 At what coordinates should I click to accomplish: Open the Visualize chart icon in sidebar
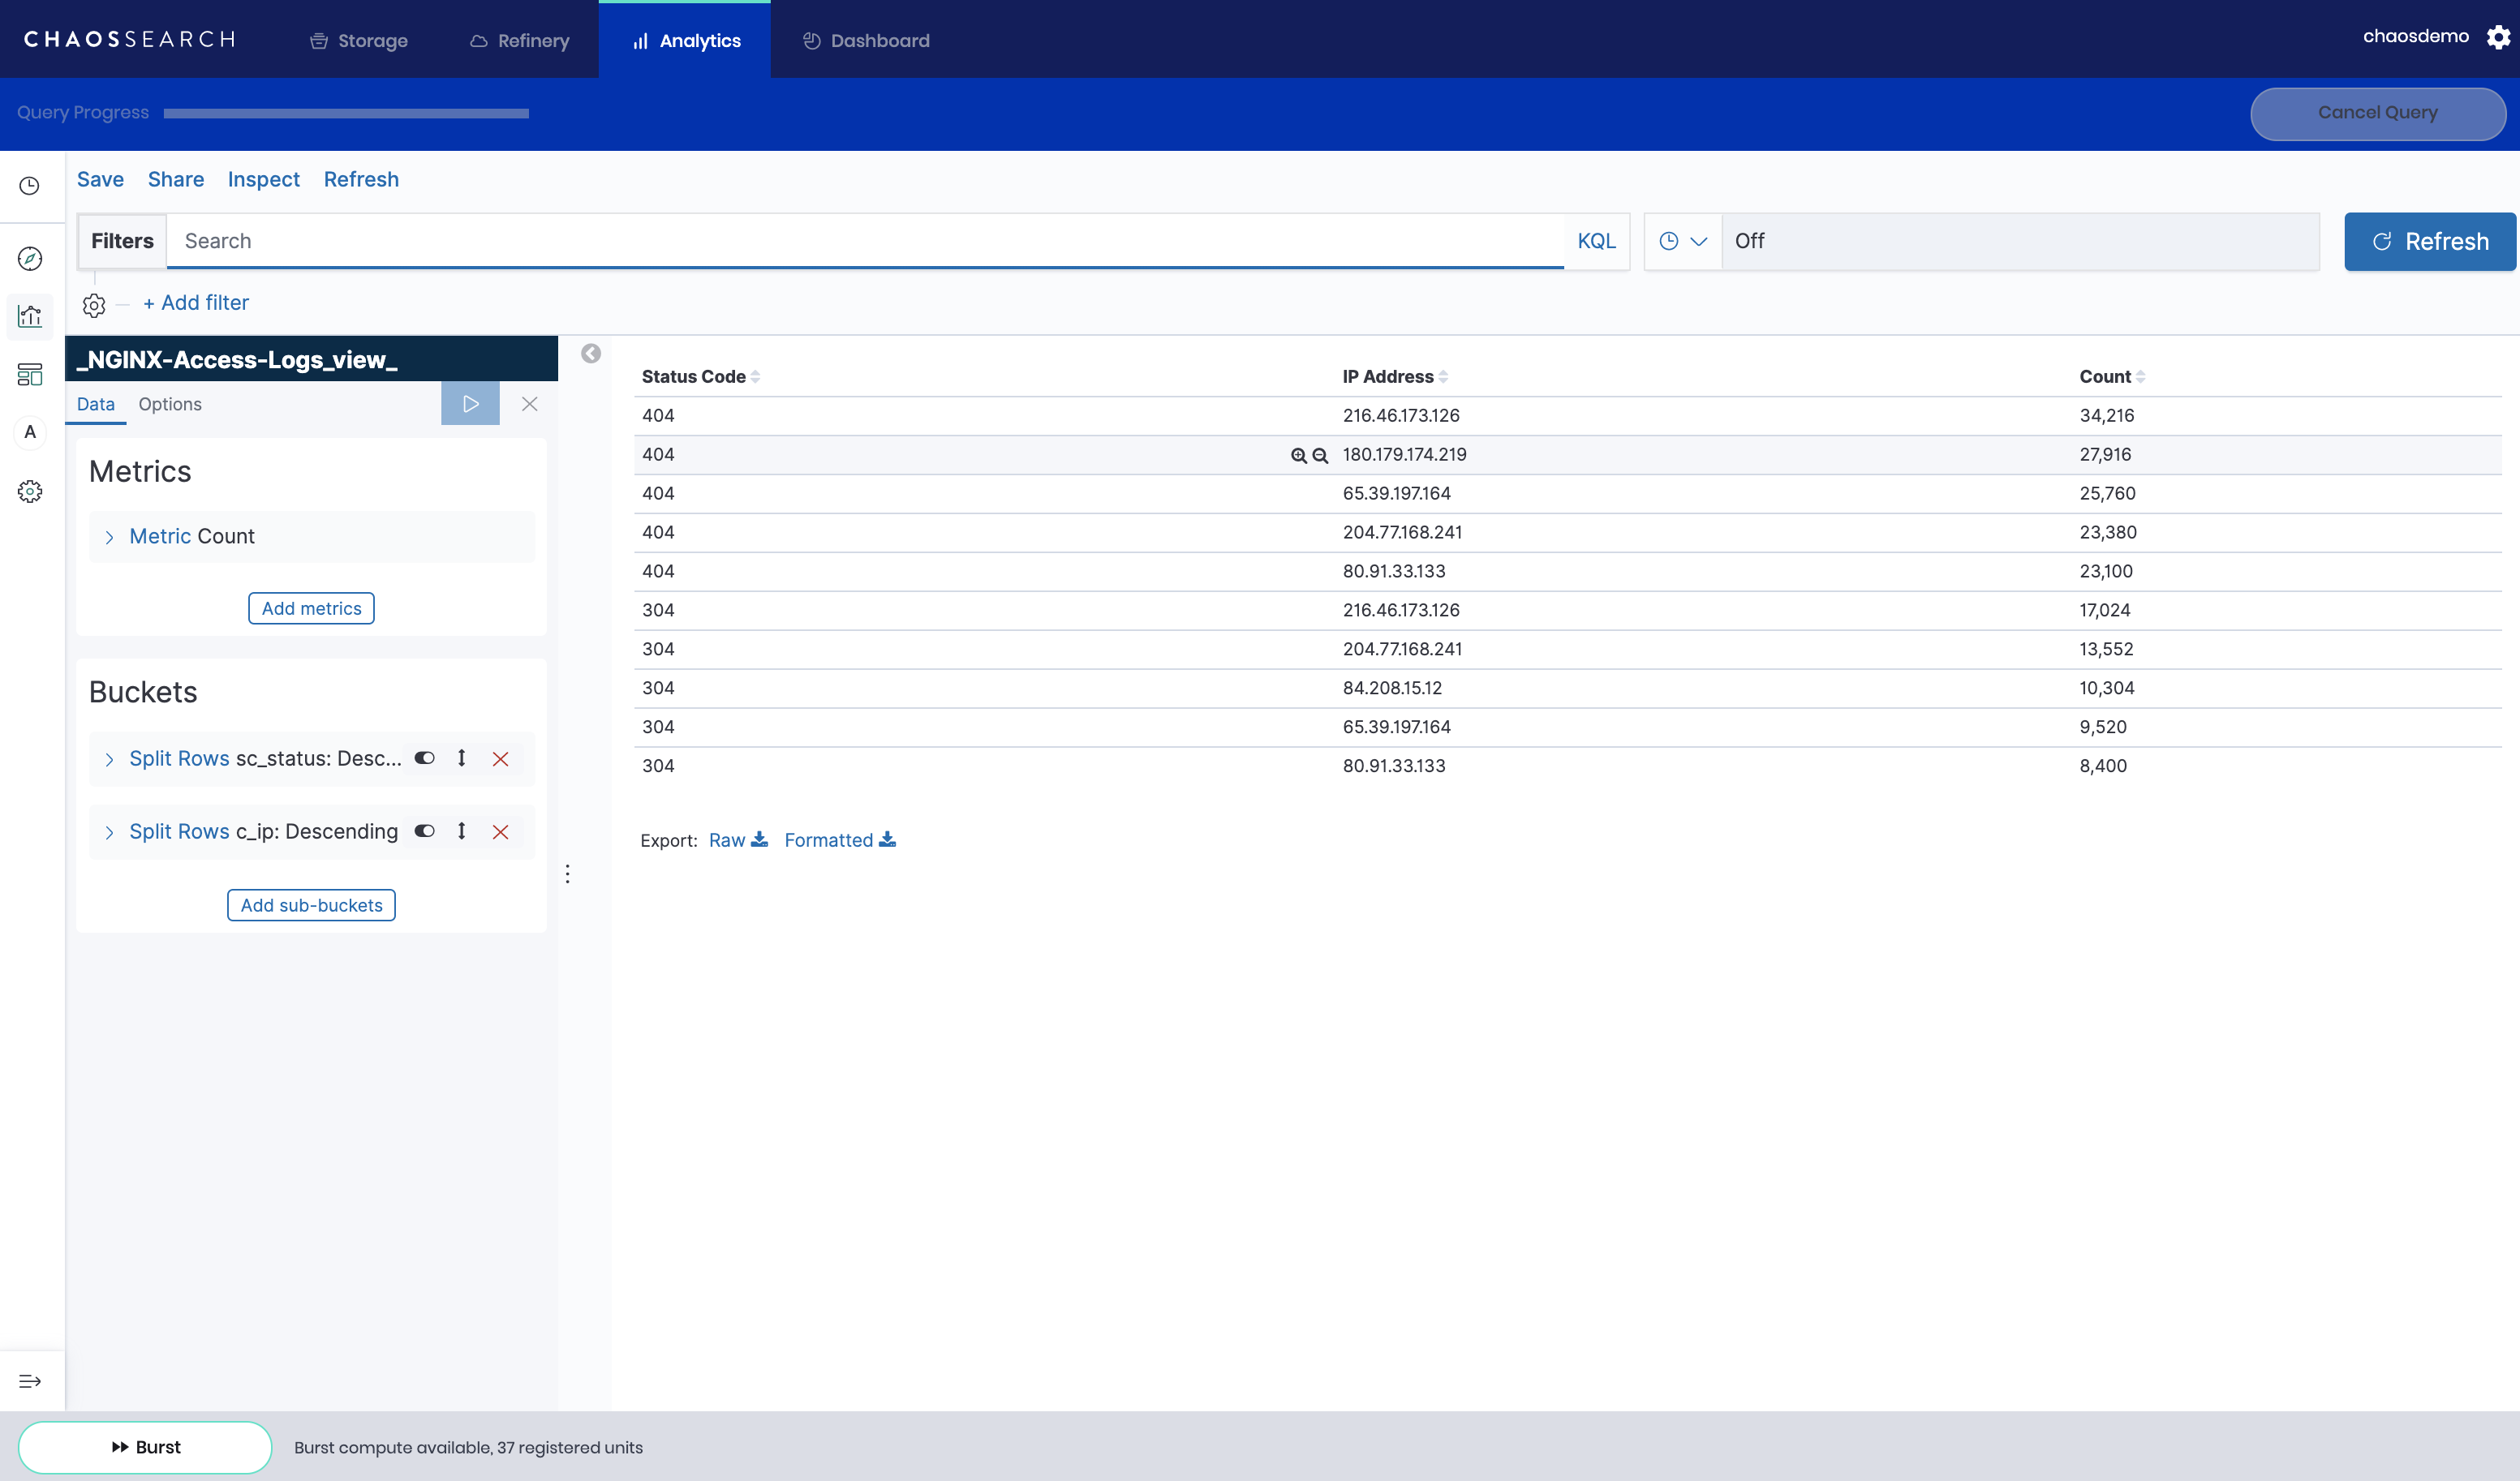click(x=30, y=316)
